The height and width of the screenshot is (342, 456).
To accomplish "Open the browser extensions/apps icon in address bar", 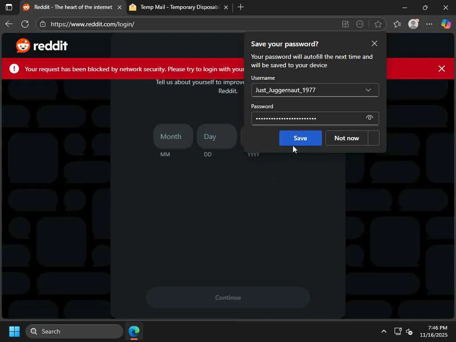I will tap(345, 24).
